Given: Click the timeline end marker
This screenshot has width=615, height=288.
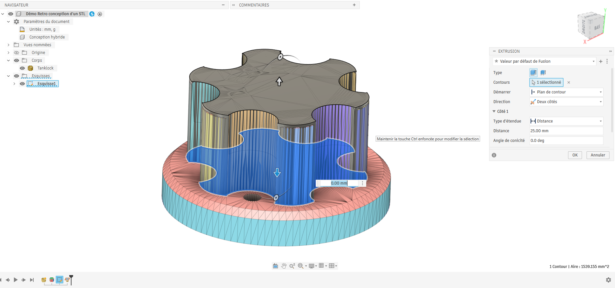Looking at the screenshot, I should (71, 280).
